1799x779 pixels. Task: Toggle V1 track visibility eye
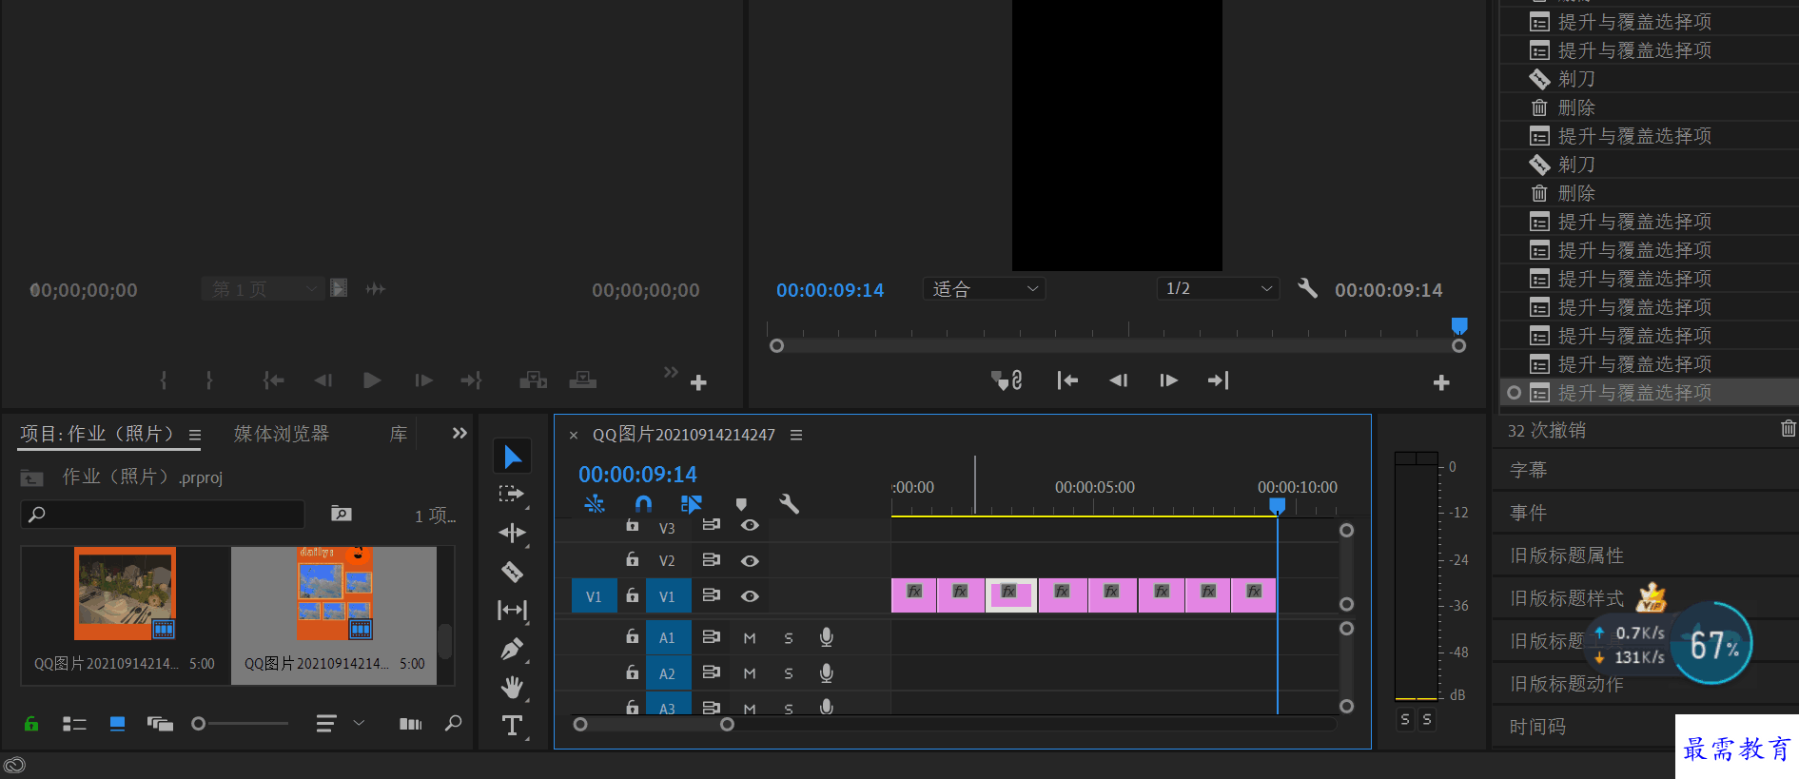point(750,596)
